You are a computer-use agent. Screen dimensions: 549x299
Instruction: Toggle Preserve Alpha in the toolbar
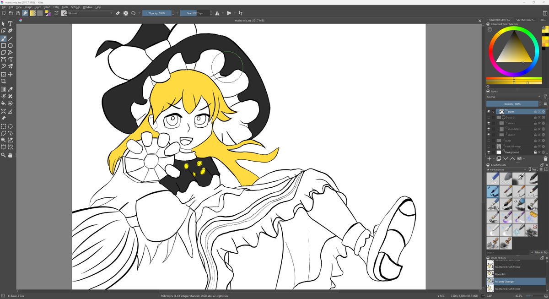tap(126, 13)
